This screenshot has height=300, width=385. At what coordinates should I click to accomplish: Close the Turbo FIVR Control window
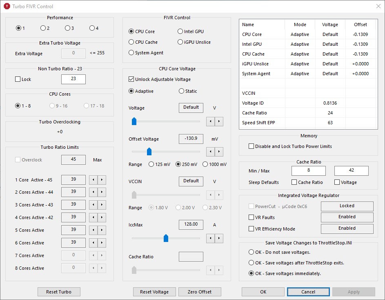click(378, 6)
